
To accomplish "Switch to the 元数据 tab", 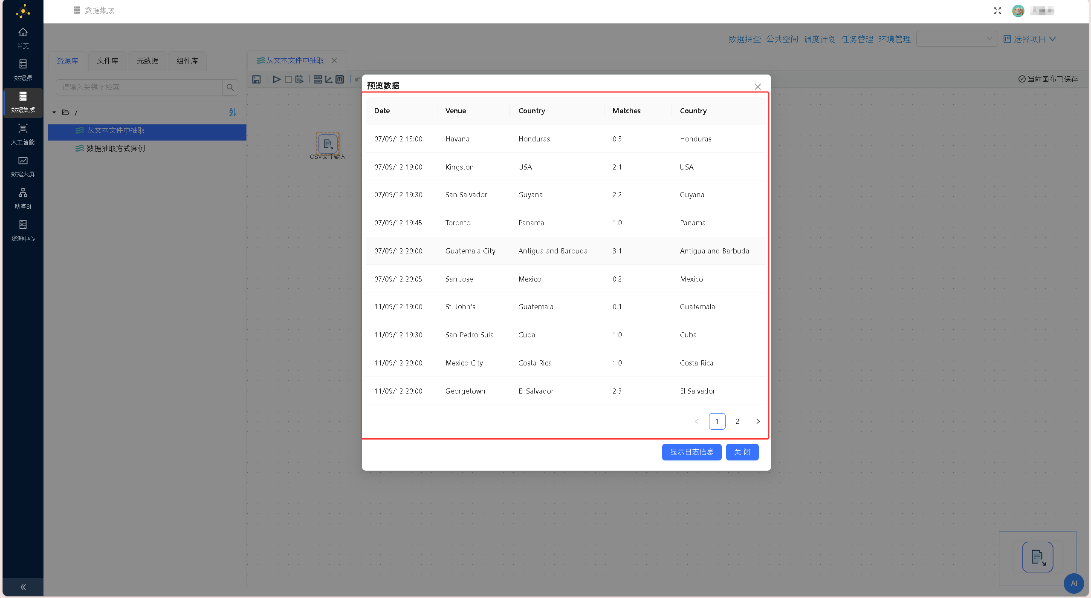I will click(148, 61).
